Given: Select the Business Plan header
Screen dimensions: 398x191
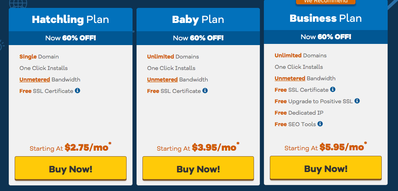Looking at the screenshot, I should [x=326, y=18].
